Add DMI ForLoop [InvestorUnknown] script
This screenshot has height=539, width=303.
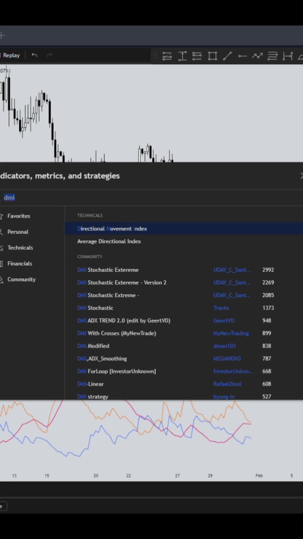tap(184, 371)
